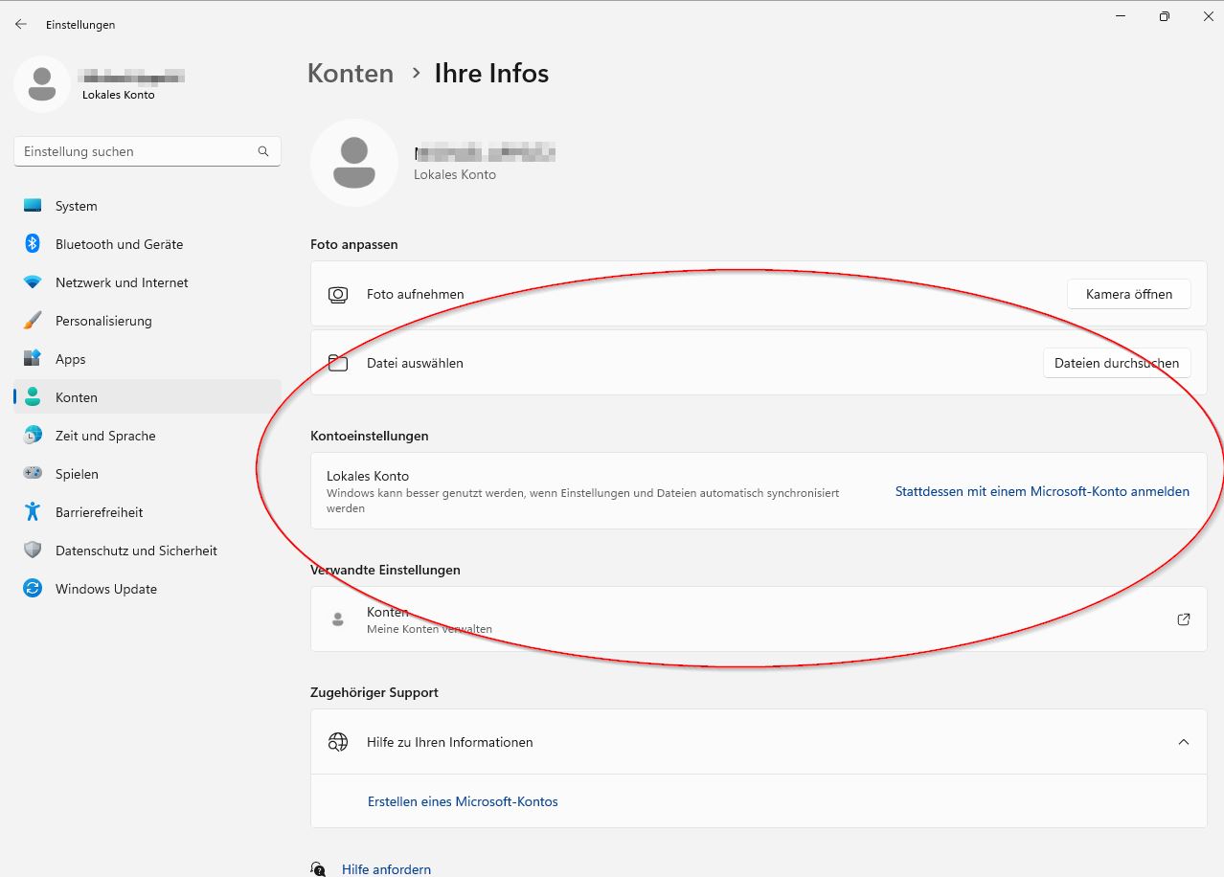Click the Kamera öffnen button
Viewport: 1224px width, 877px height.
point(1129,294)
